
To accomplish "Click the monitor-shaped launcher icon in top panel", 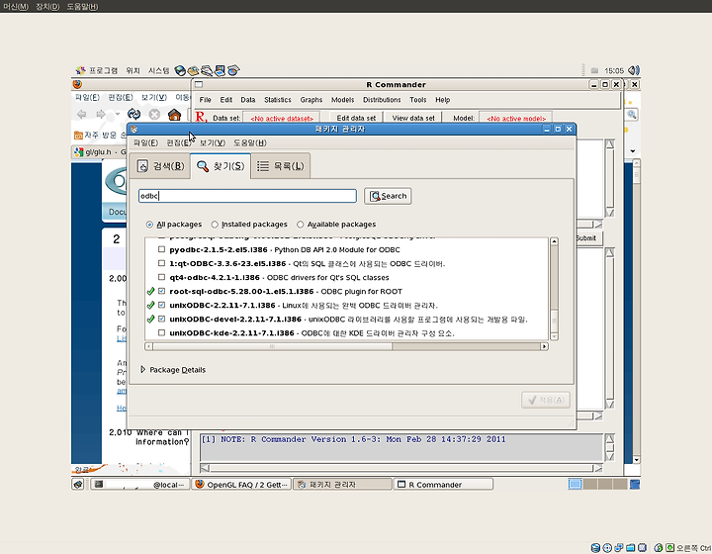I will click(220, 70).
